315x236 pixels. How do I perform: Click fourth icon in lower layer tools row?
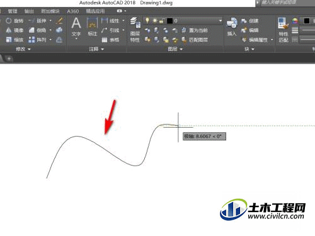point(175,40)
